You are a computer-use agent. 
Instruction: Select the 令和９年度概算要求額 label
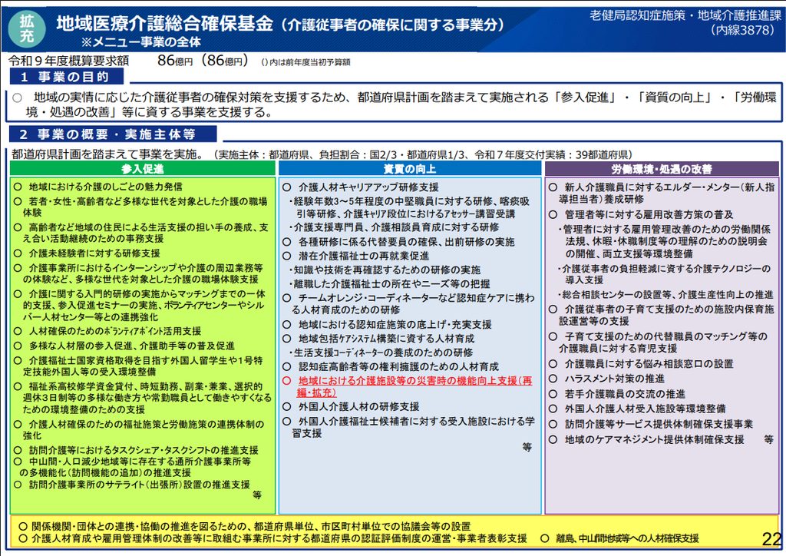(68, 61)
